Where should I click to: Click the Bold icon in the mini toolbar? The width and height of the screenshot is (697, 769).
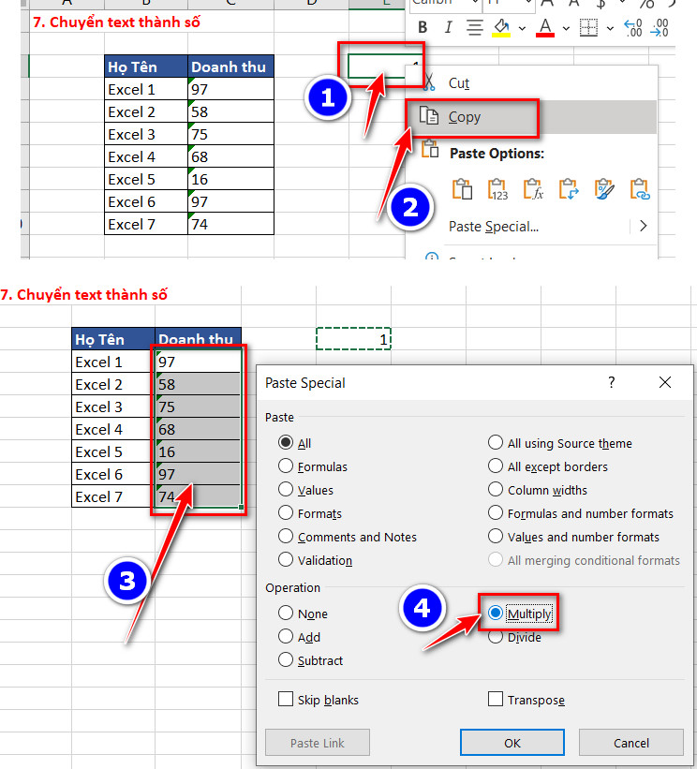tap(421, 28)
